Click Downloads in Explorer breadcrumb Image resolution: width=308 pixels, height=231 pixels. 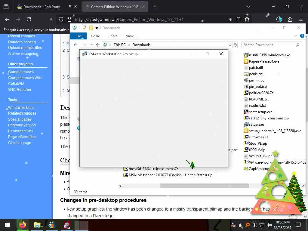[141, 45]
